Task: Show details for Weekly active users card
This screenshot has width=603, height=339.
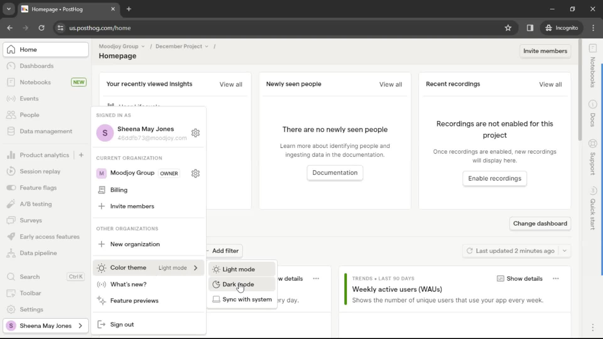Action: (520, 279)
